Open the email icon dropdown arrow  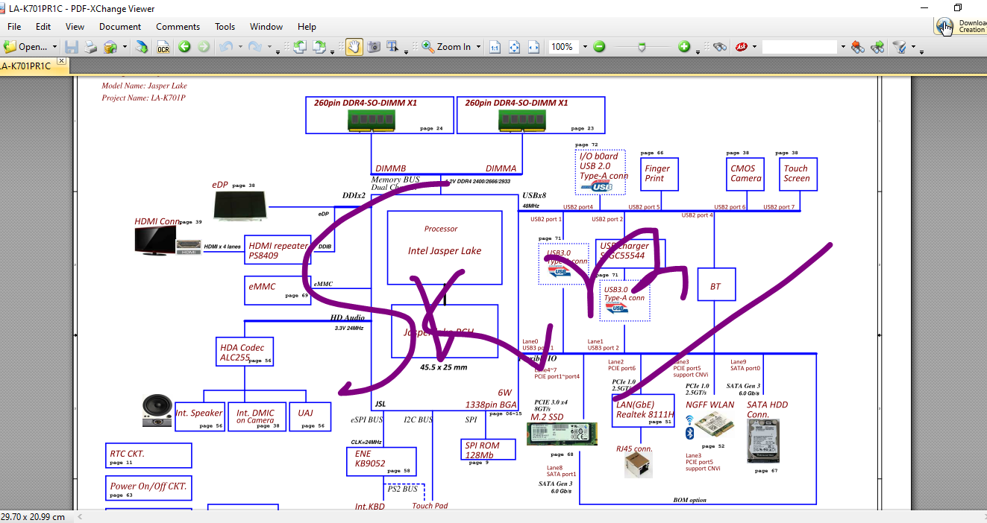point(125,46)
